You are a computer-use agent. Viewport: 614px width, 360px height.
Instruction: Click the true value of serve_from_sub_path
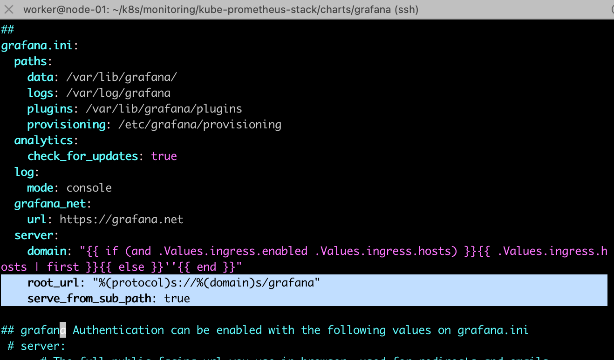coord(177,298)
